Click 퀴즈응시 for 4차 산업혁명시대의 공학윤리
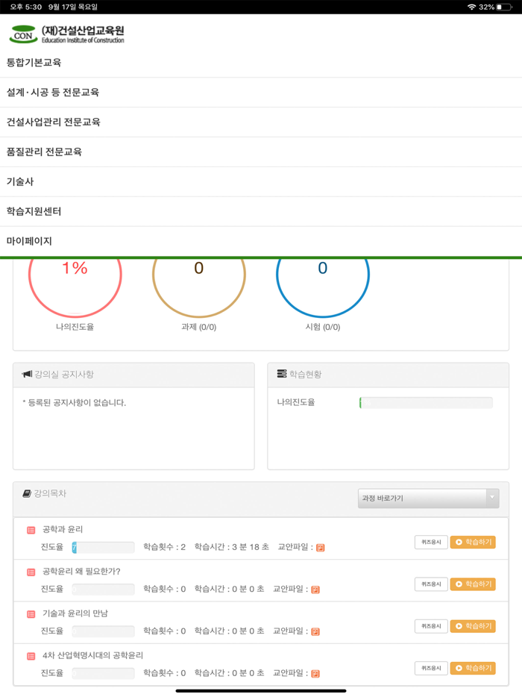The width and height of the screenshot is (522, 697). pyautogui.click(x=431, y=668)
